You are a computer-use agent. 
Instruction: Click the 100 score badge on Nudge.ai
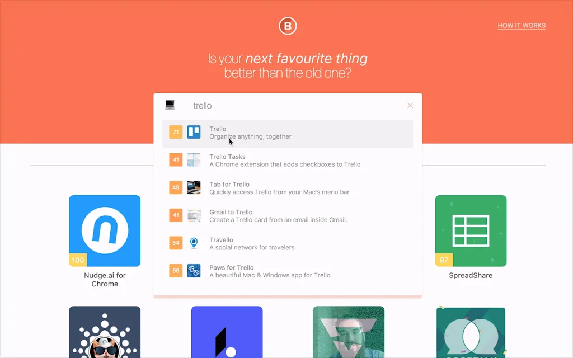point(78,260)
